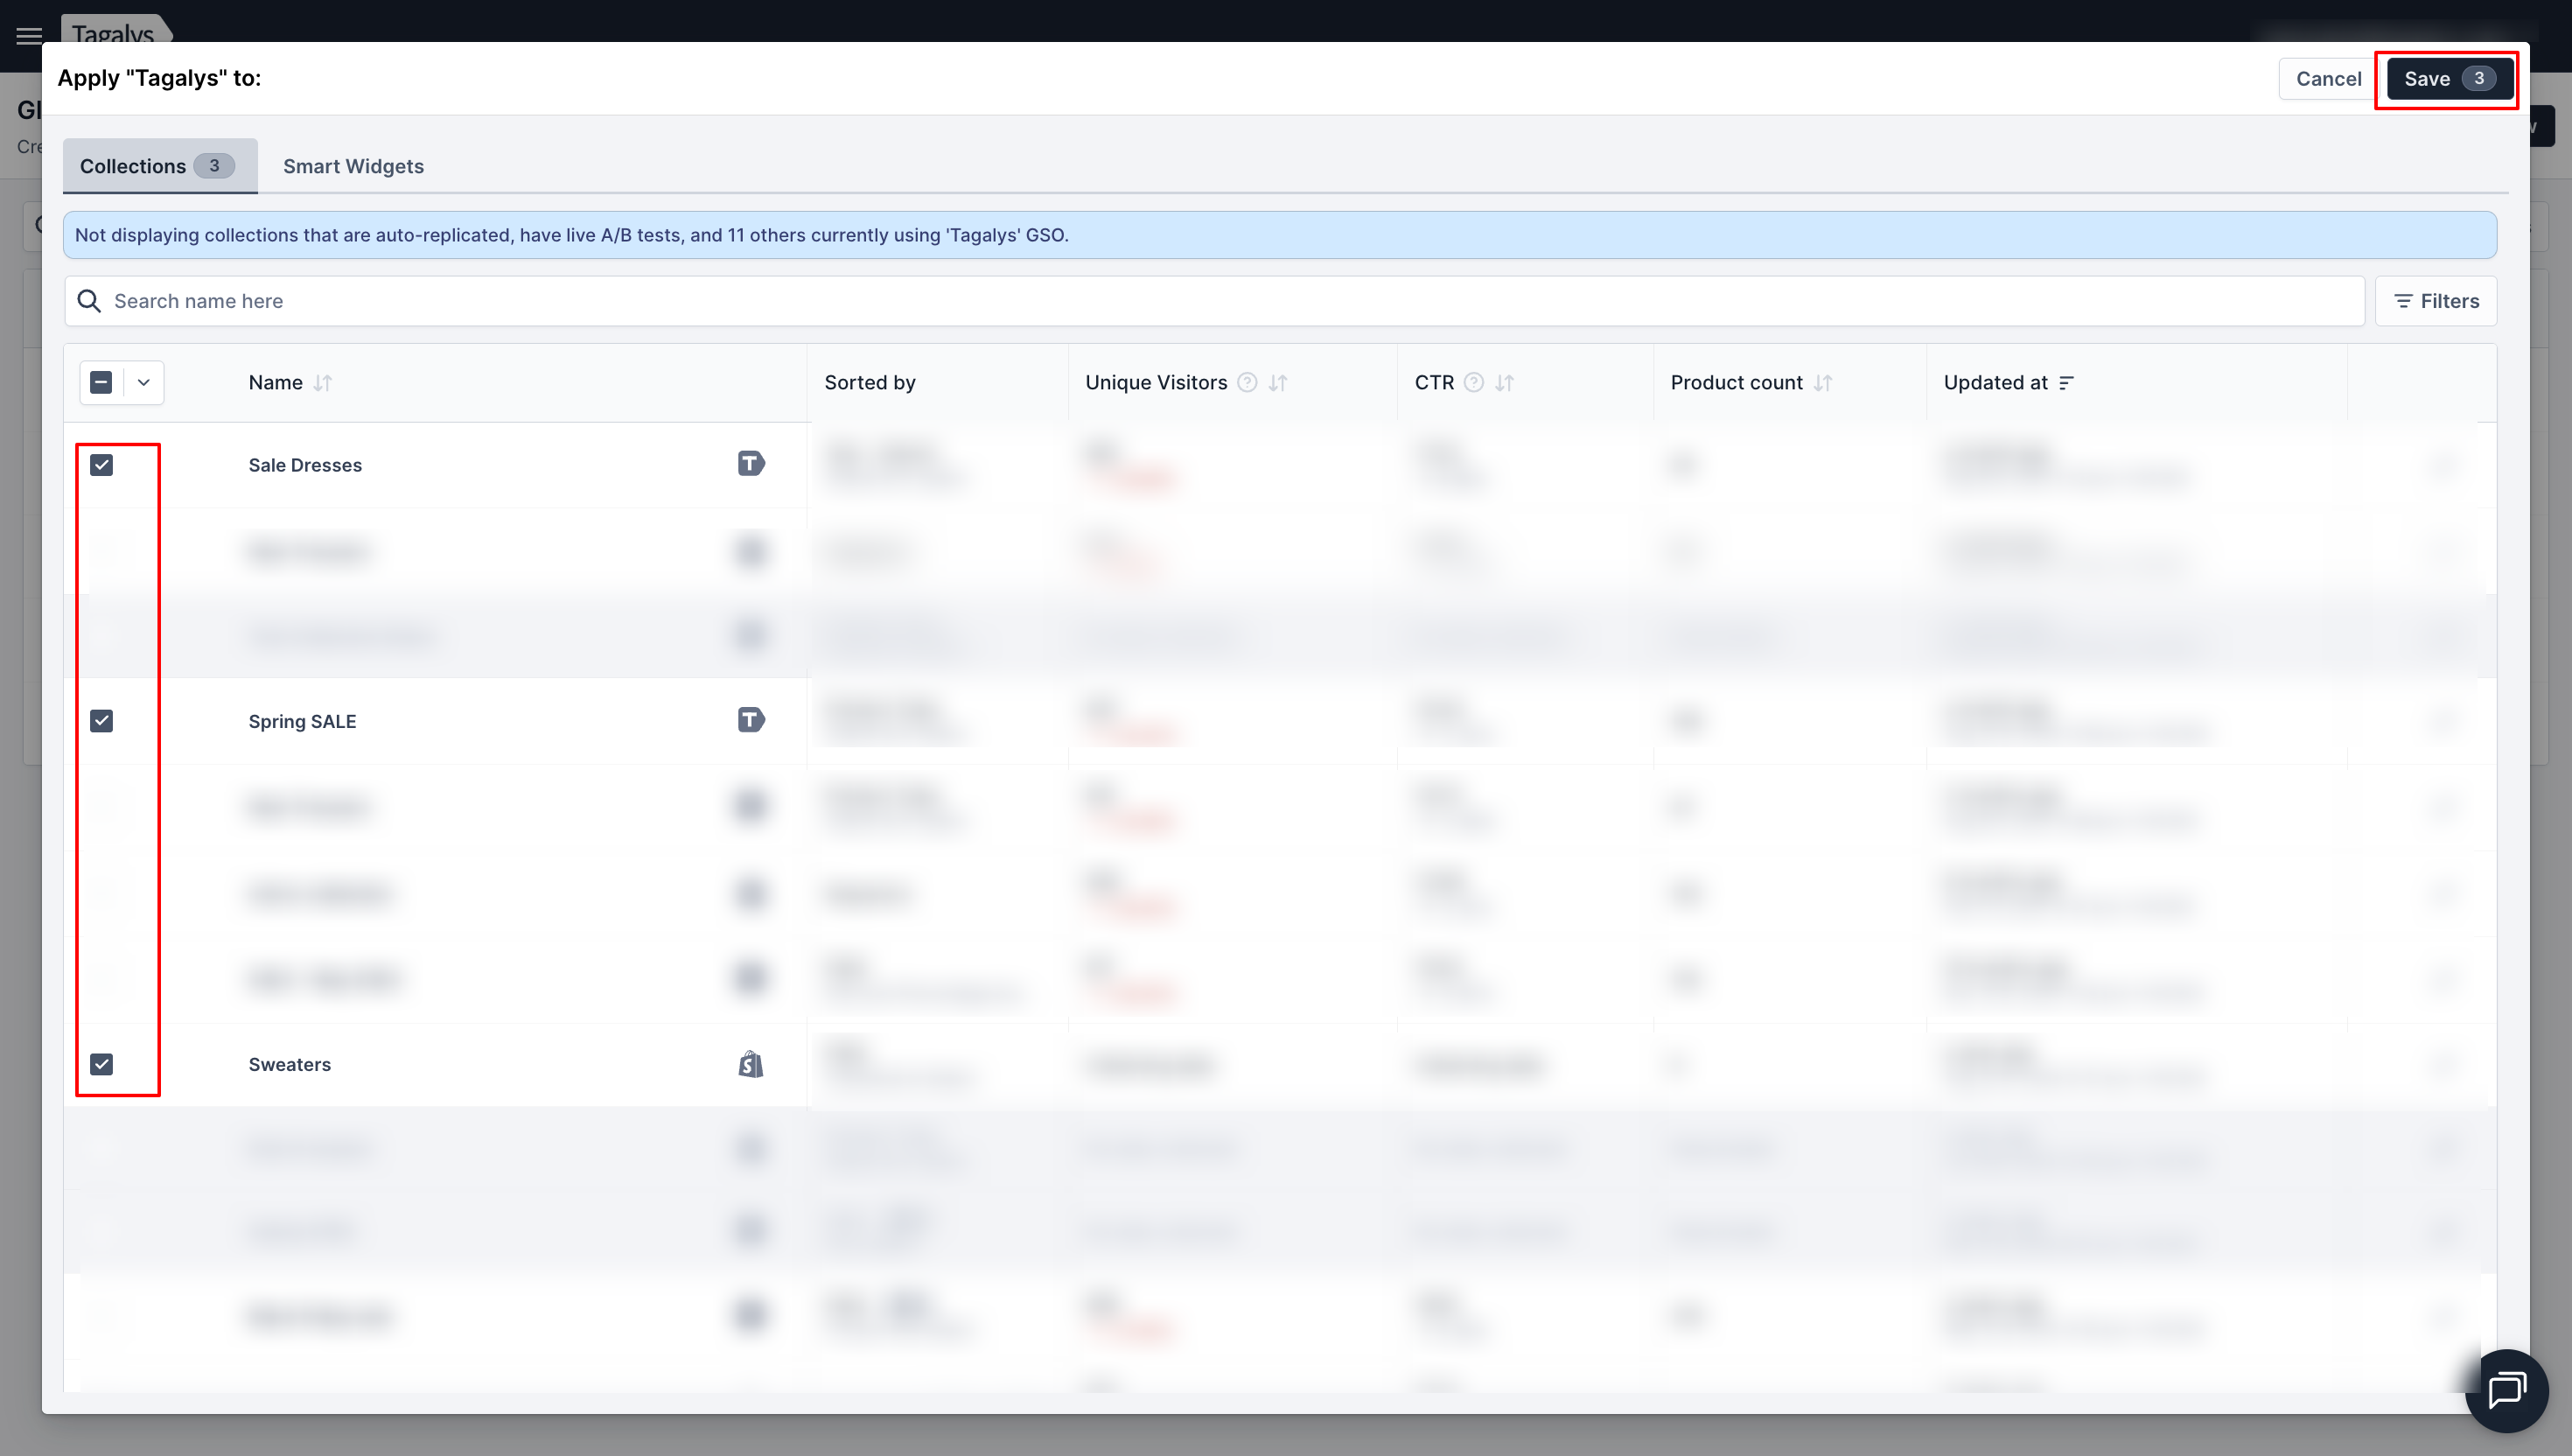Screen dimensions: 2572x1456
Task: Click the Tagalys icon beside Spring SALE
Action: point(751,720)
